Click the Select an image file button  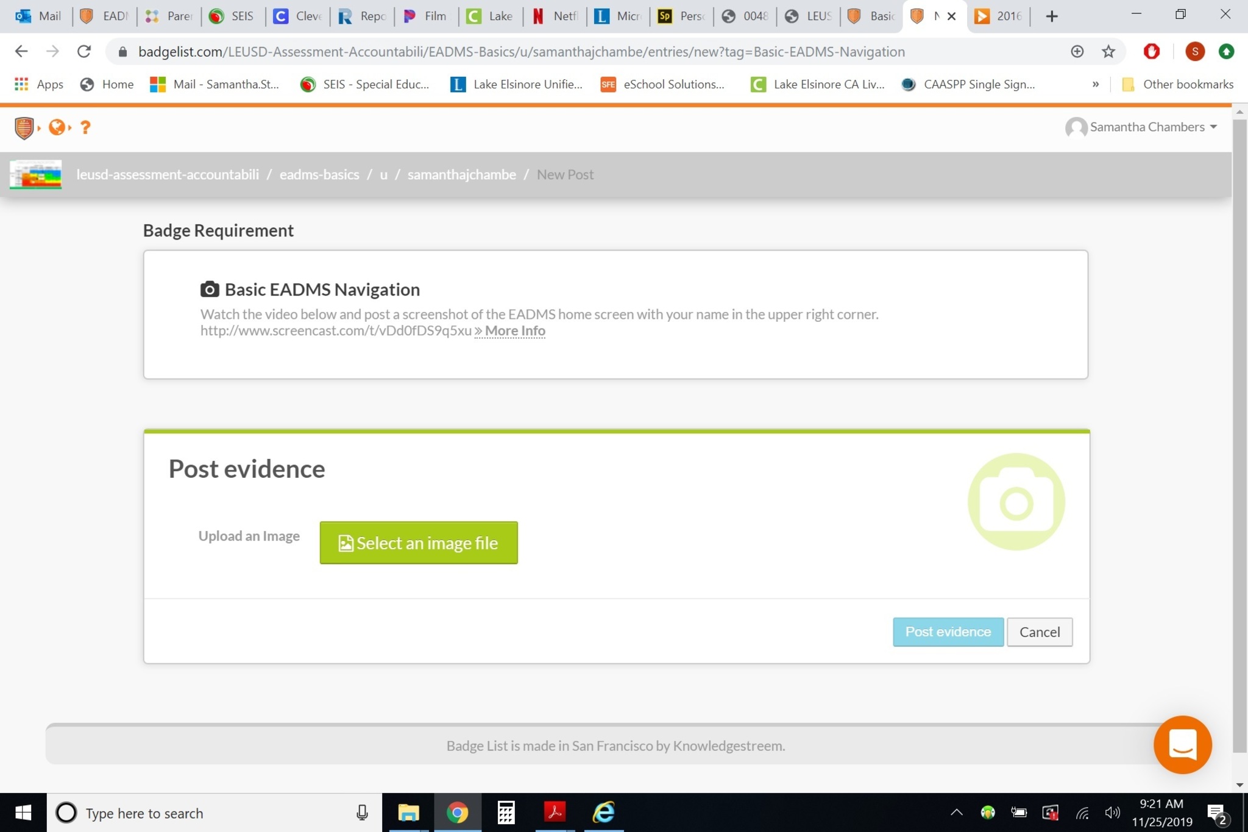(419, 542)
